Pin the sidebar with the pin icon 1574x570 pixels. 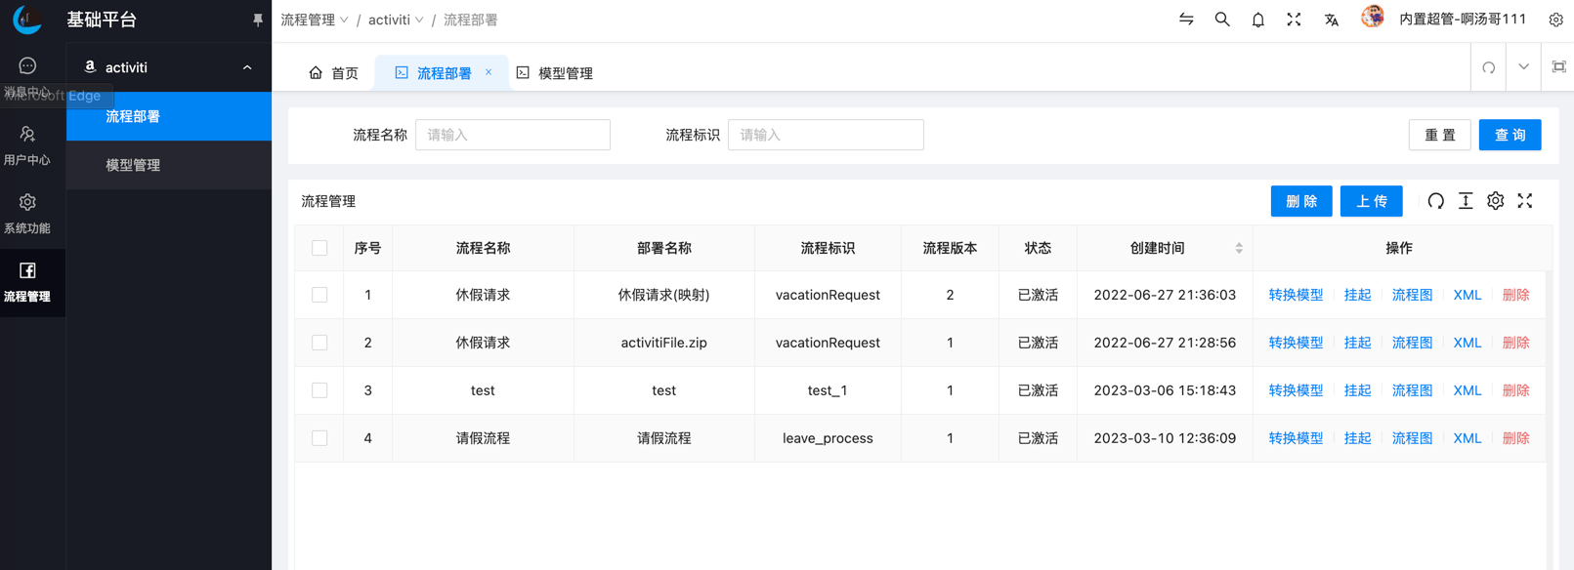coord(258,20)
